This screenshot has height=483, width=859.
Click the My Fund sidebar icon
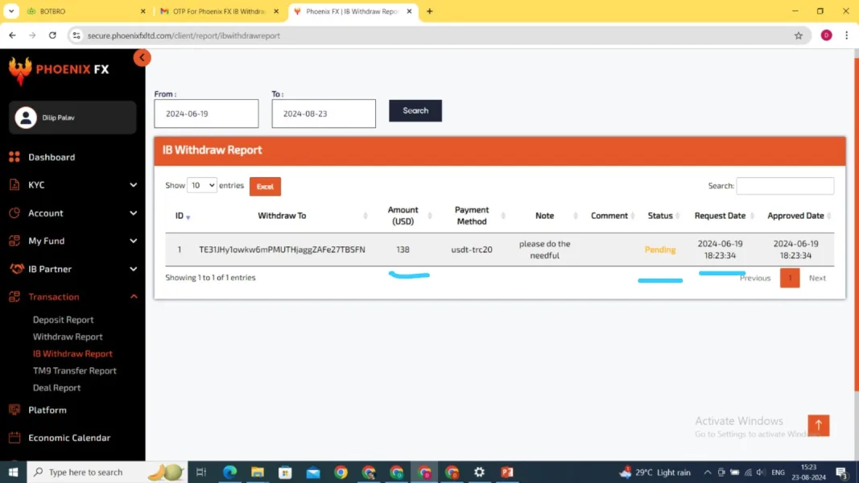[x=14, y=241]
